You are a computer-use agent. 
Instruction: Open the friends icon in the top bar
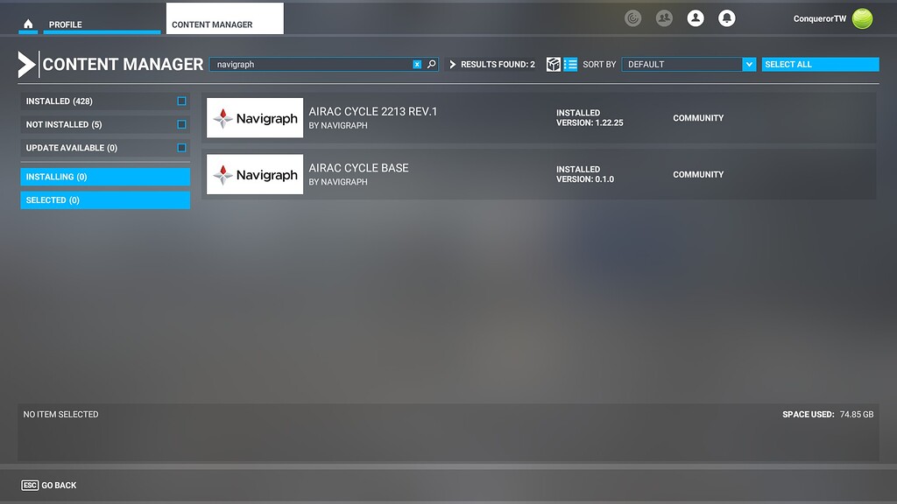pos(664,17)
